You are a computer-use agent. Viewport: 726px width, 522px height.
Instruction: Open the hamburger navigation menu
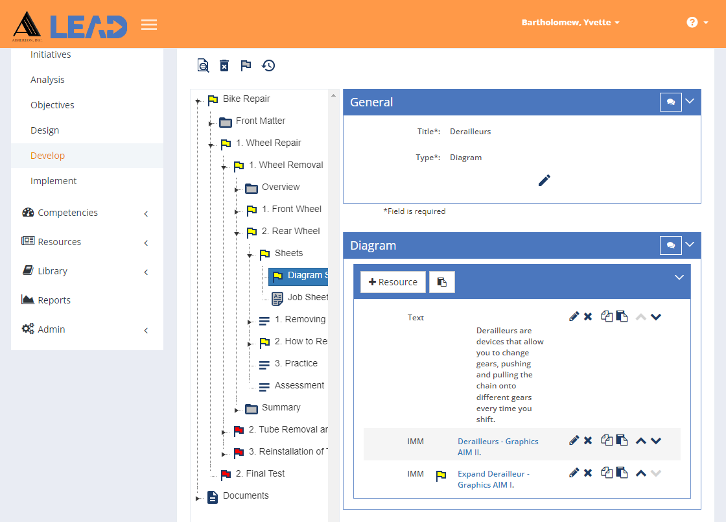point(149,25)
